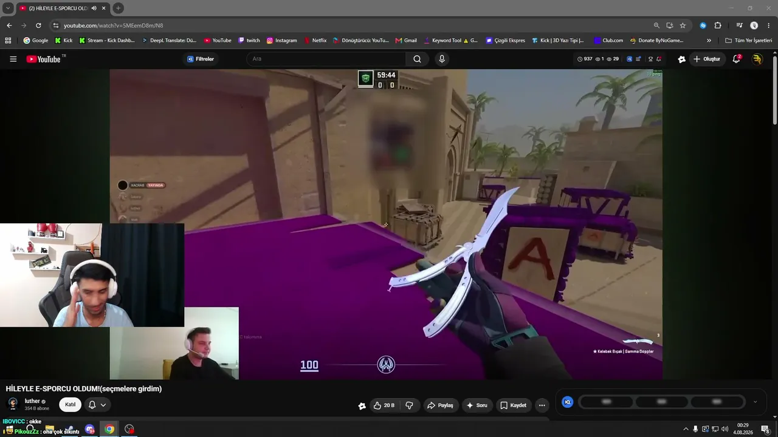This screenshot has width=778, height=437.
Task: Open a new Chrome tab
Action: [x=119, y=8]
